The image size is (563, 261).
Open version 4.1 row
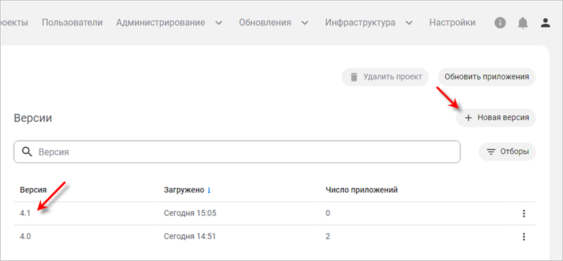274,214
